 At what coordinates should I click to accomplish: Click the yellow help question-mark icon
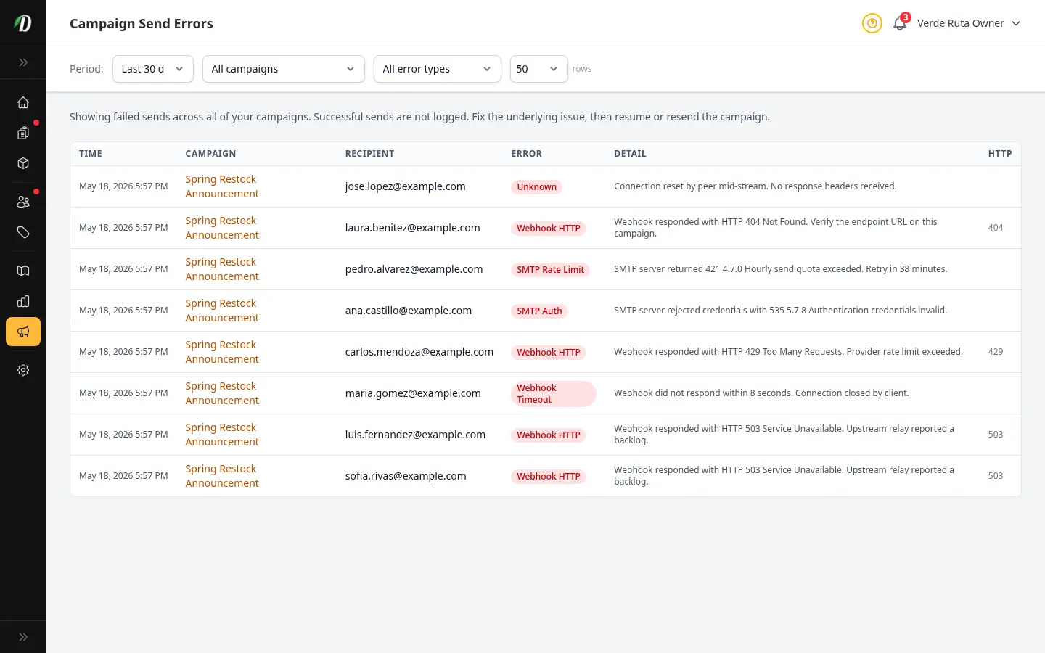pos(872,23)
